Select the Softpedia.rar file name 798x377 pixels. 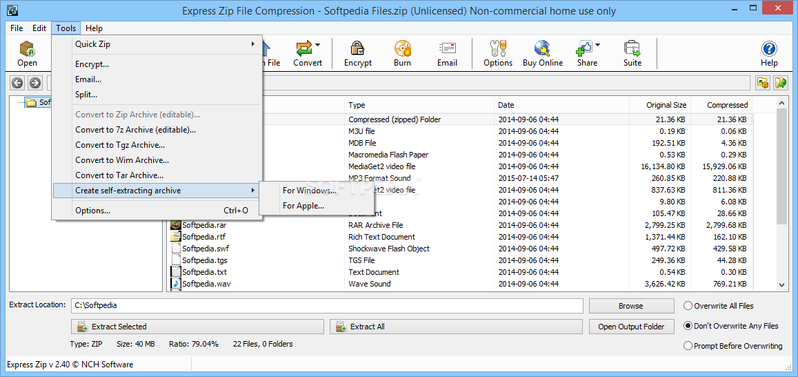pos(204,225)
